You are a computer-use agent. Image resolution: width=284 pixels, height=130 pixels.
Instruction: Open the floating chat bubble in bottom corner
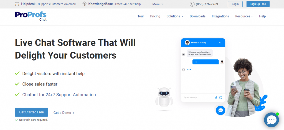271,120
